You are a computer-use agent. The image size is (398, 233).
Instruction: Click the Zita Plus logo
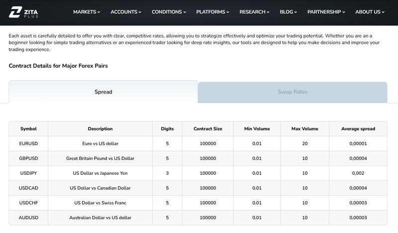tap(23, 12)
